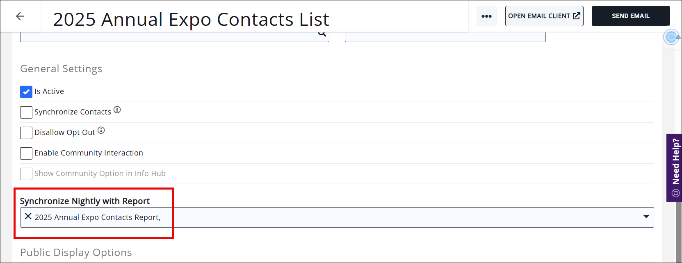
Task: Click the back arrow beside the list title
Action: (20, 16)
